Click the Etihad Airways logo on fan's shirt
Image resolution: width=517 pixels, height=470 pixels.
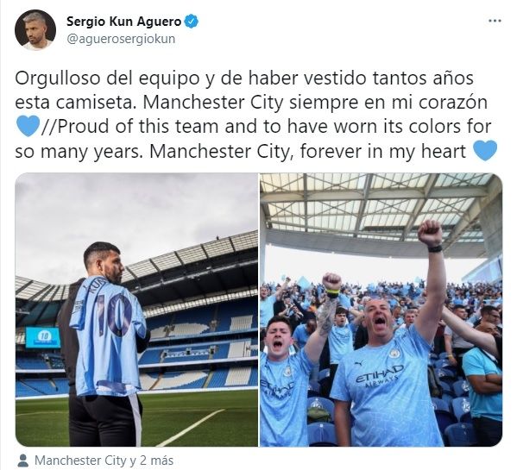379,376
